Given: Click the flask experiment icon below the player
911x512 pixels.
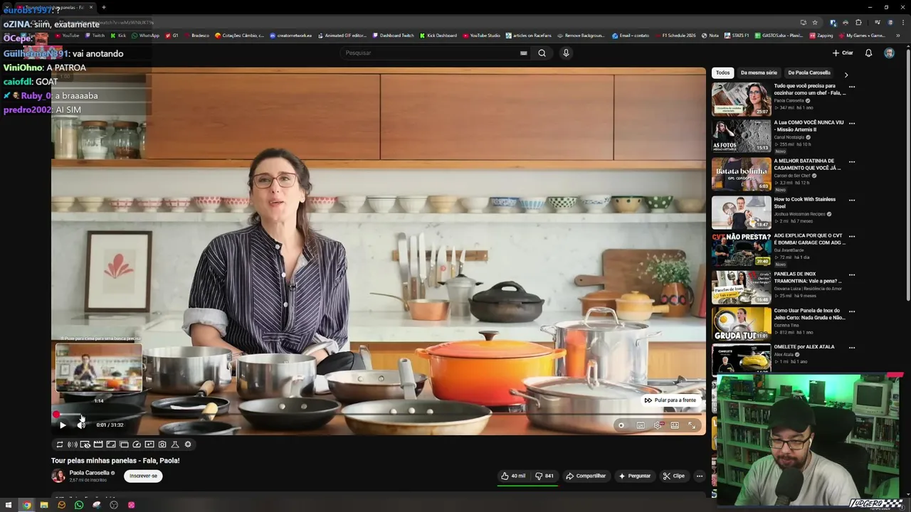Looking at the screenshot, I should pos(175,444).
